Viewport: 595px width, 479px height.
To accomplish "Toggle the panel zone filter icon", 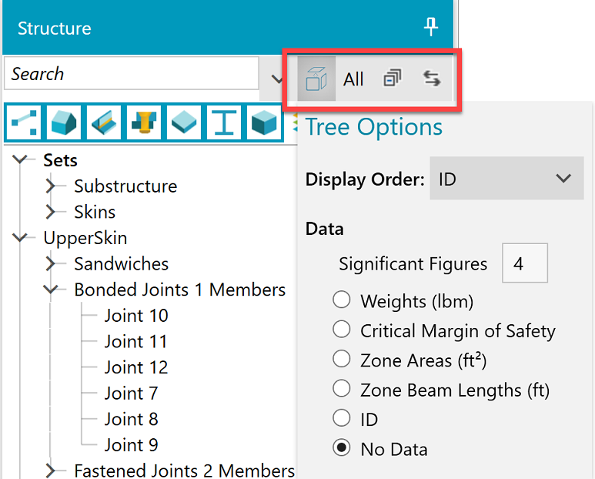I will coord(64,122).
